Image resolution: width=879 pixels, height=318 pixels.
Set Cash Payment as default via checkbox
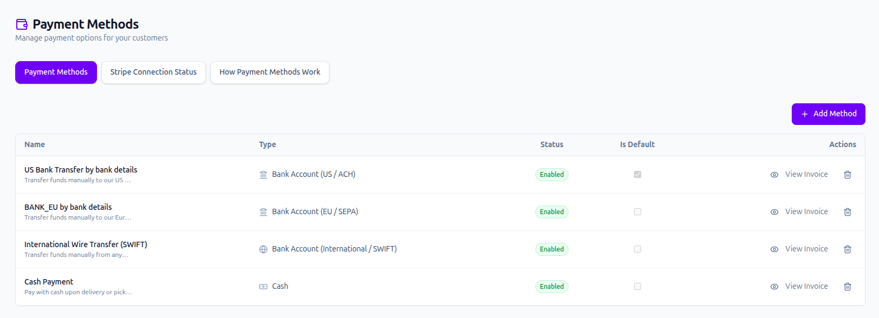[637, 287]
